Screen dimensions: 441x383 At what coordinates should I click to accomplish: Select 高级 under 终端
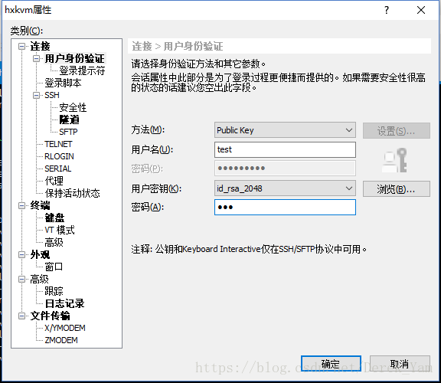pyautogui.click(x=54, y=242)
